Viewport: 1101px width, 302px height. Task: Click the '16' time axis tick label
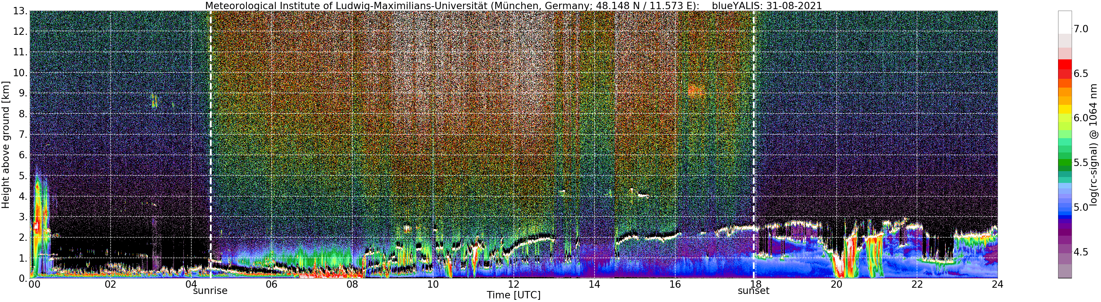(x=675, y=284)
